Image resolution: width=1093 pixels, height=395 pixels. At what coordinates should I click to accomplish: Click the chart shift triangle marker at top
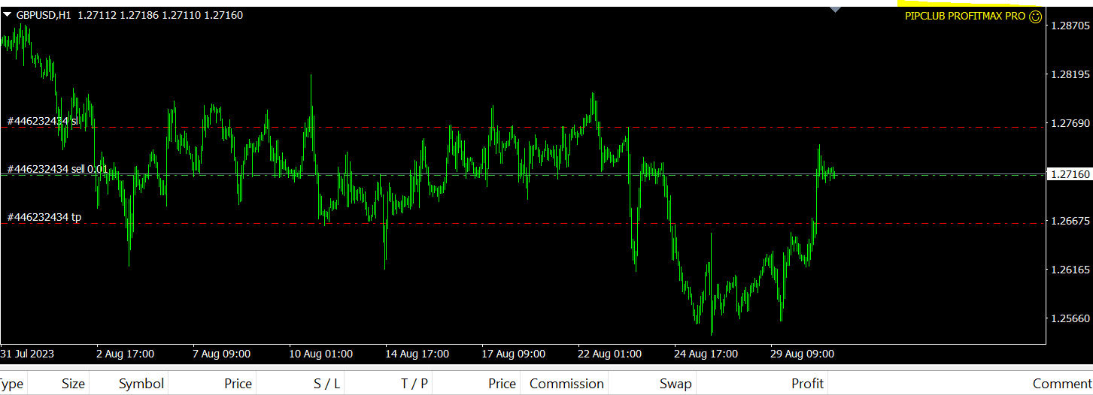pos(834,8)
